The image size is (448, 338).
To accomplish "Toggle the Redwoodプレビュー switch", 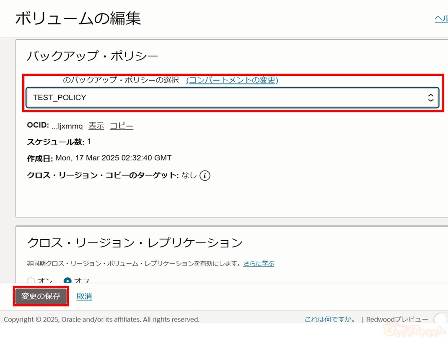I will pos(440,320).
